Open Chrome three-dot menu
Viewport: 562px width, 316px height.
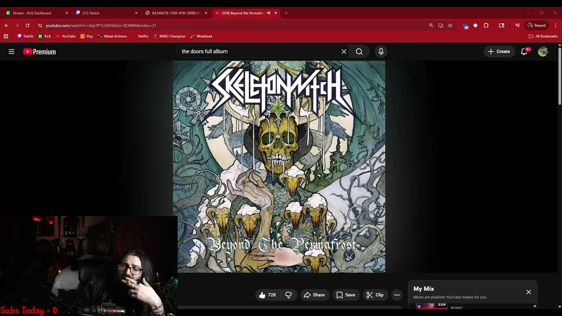[555, 25]
